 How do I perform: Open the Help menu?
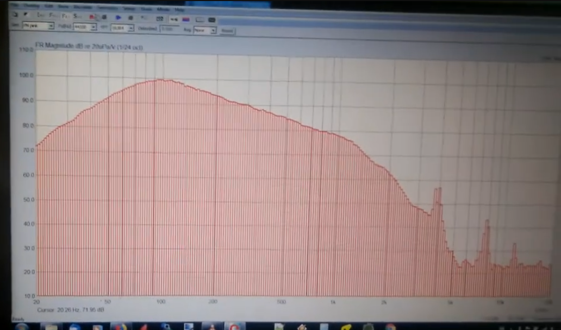coord(179,10)
